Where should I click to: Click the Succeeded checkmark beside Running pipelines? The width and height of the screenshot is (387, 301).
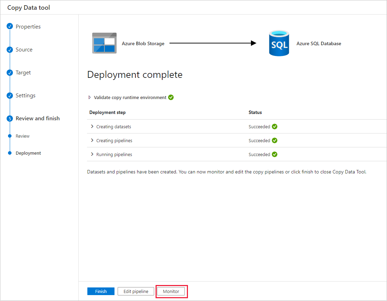coord(275,154)
